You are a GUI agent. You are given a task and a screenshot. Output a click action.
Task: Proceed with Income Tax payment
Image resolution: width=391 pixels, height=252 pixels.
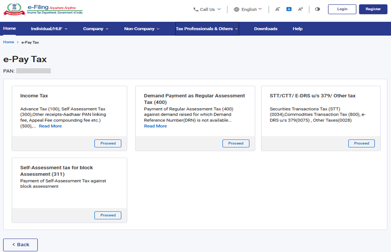[108, 143]
